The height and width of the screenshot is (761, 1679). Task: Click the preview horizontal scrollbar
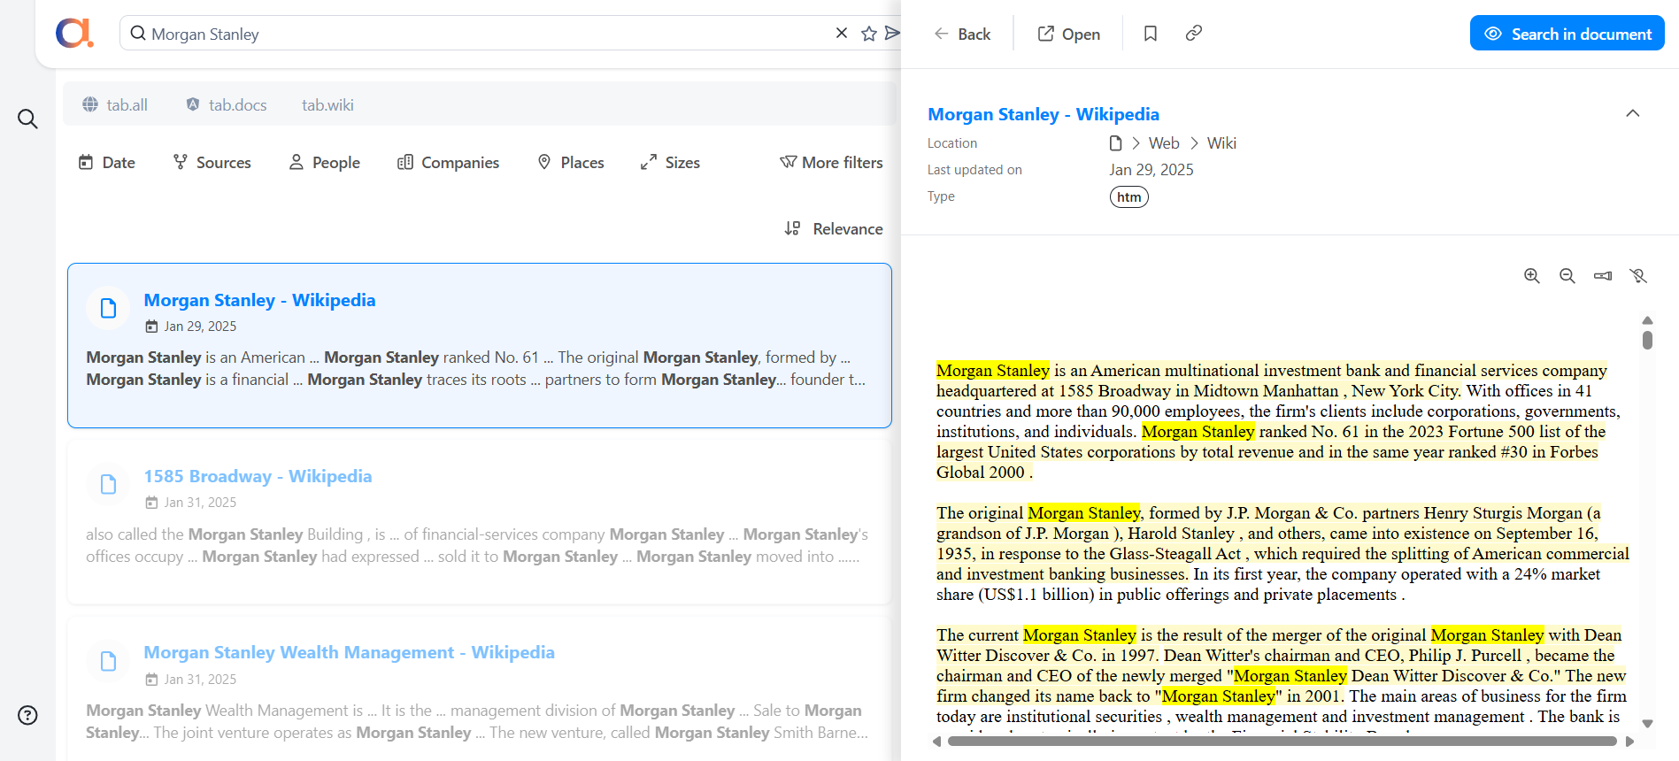1282,742
